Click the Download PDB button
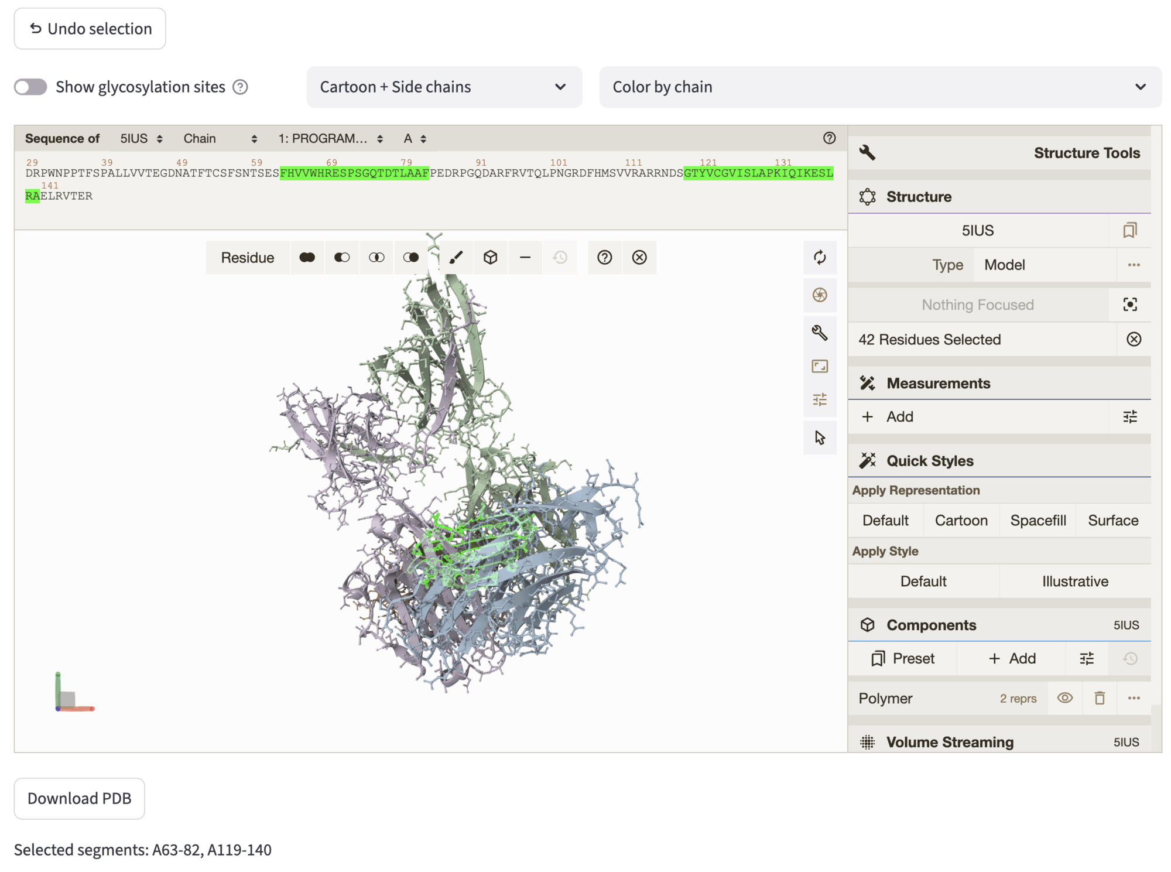The image size is (1171, 872). [x=79, y=798]
